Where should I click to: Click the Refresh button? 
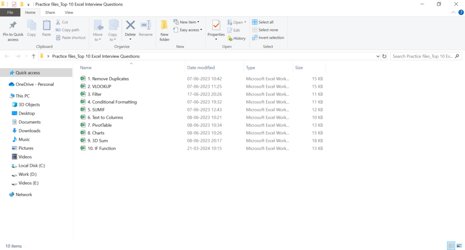click(x=384, y=56)
